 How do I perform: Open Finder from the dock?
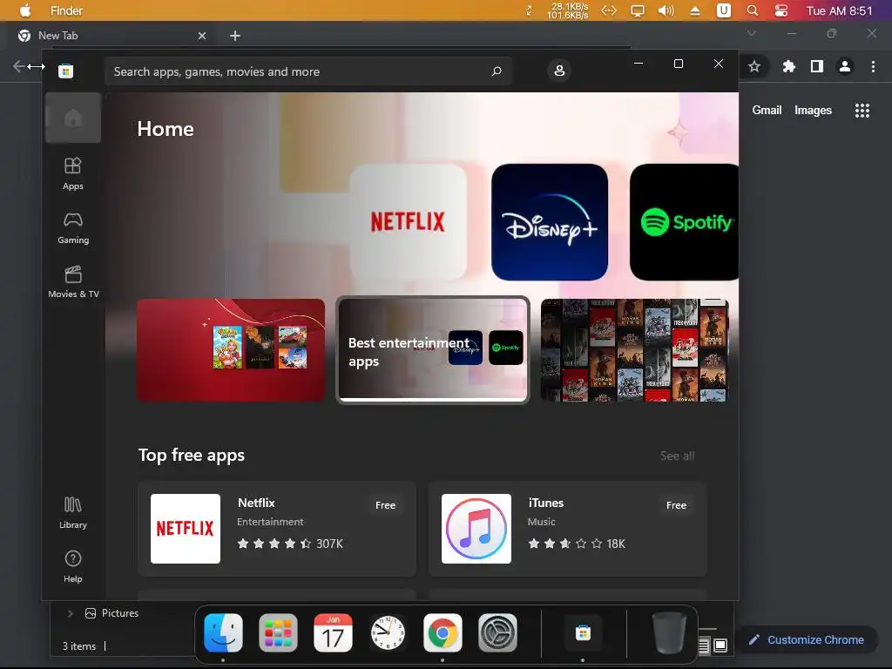coord(223,632)
